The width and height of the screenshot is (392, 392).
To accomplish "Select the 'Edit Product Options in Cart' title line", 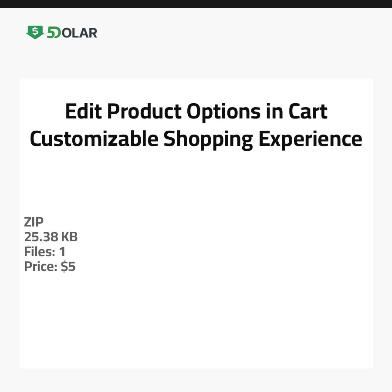I will click(196, 112).
